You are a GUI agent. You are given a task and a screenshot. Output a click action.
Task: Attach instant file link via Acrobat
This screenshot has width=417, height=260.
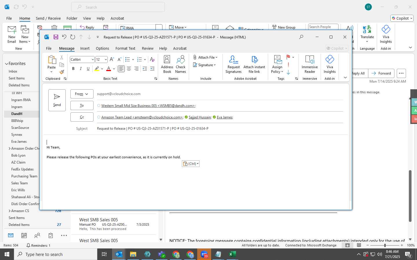click(254, 64)
